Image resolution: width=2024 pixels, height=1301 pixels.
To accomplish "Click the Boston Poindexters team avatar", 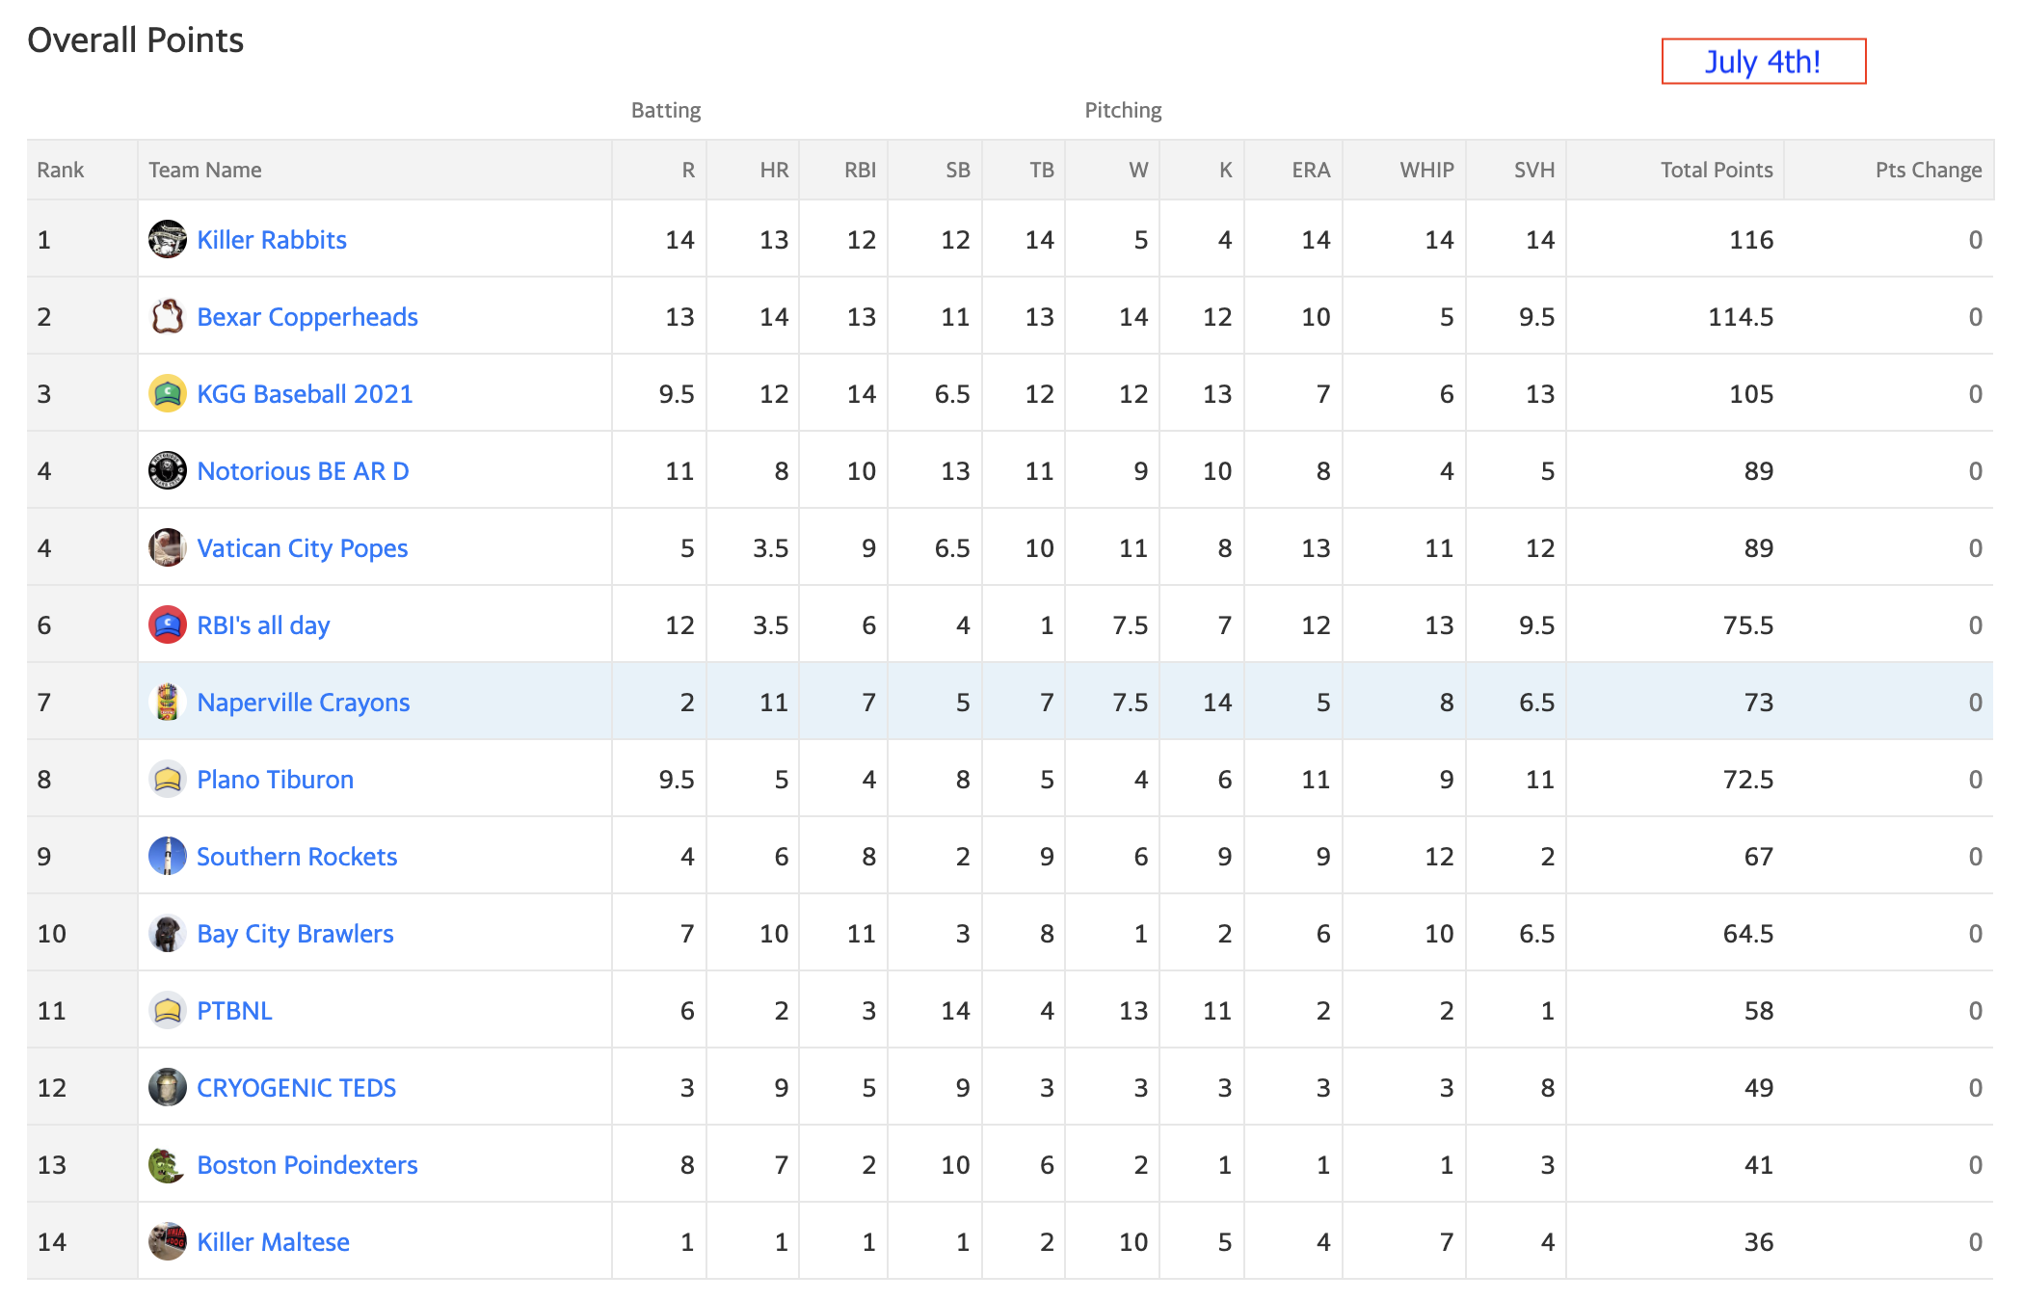I will click(168, 1164).
